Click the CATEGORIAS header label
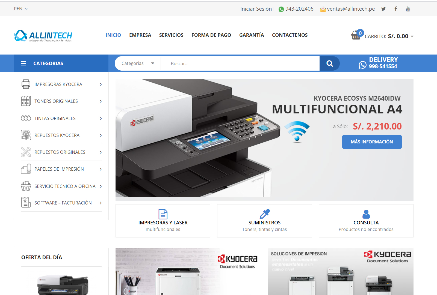437x295 pixels. click(x=48, y=64)
